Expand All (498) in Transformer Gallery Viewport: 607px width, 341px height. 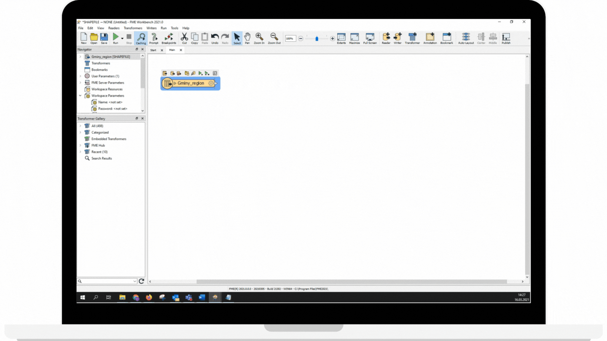click(x=80, y=126)
